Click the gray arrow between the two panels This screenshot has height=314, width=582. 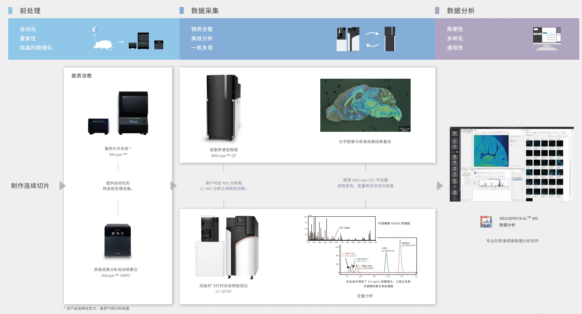[173, 186]
